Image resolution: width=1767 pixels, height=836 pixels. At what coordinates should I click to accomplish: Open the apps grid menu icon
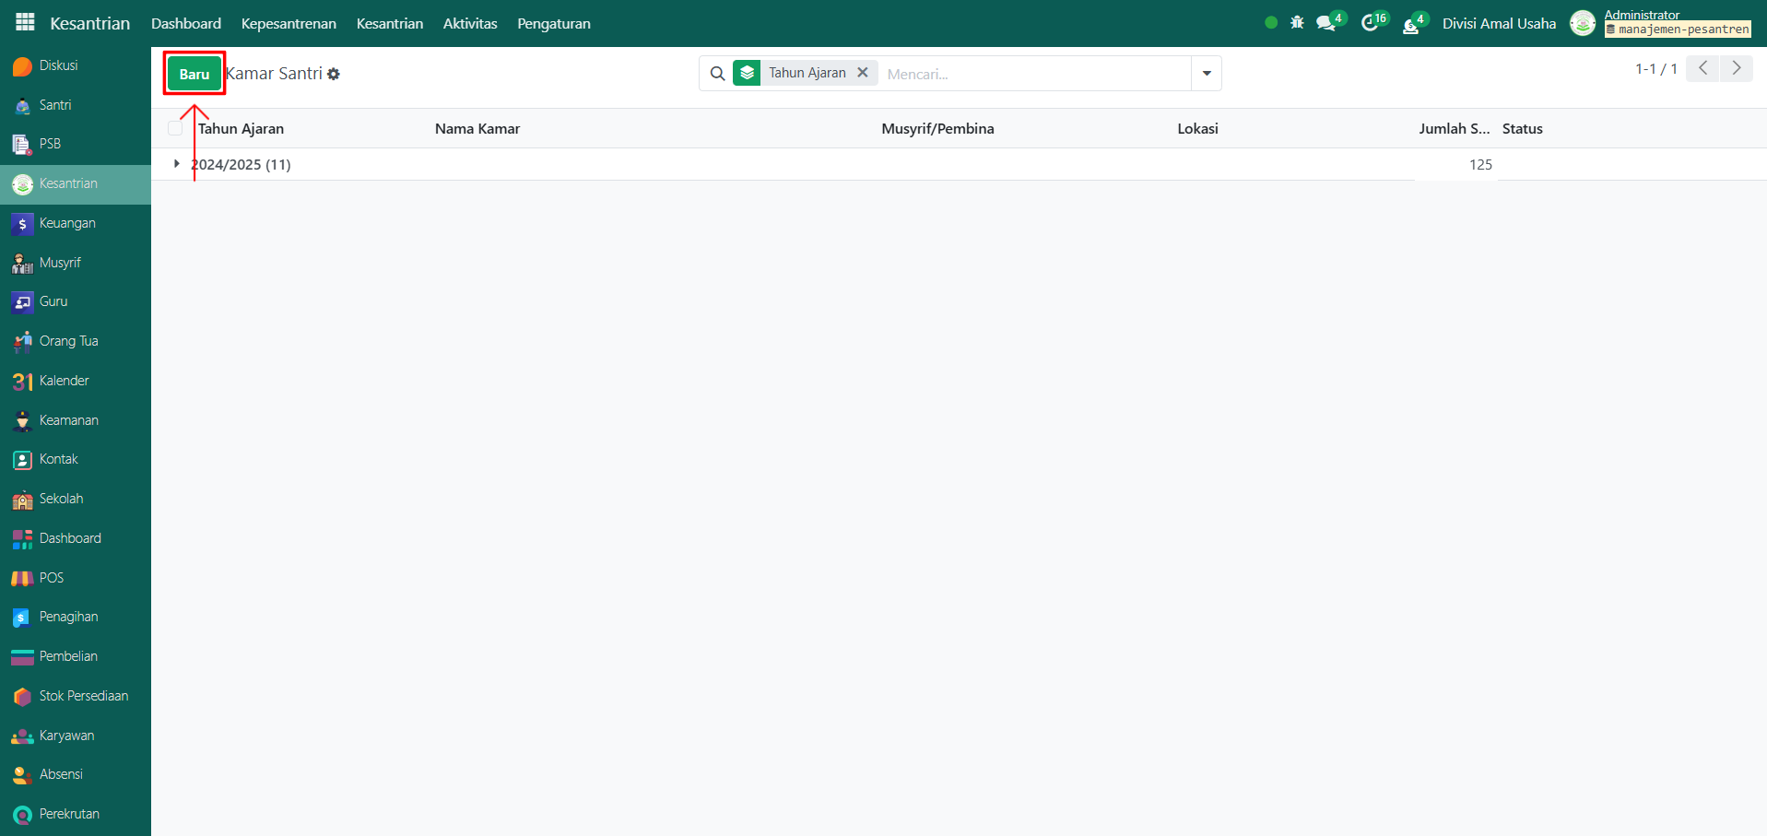[x=25, y=22]
